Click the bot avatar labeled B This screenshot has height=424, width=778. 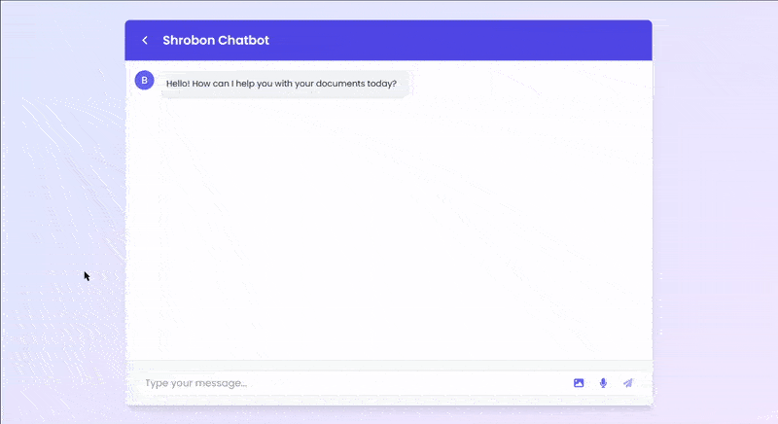[x=145, y=80]
